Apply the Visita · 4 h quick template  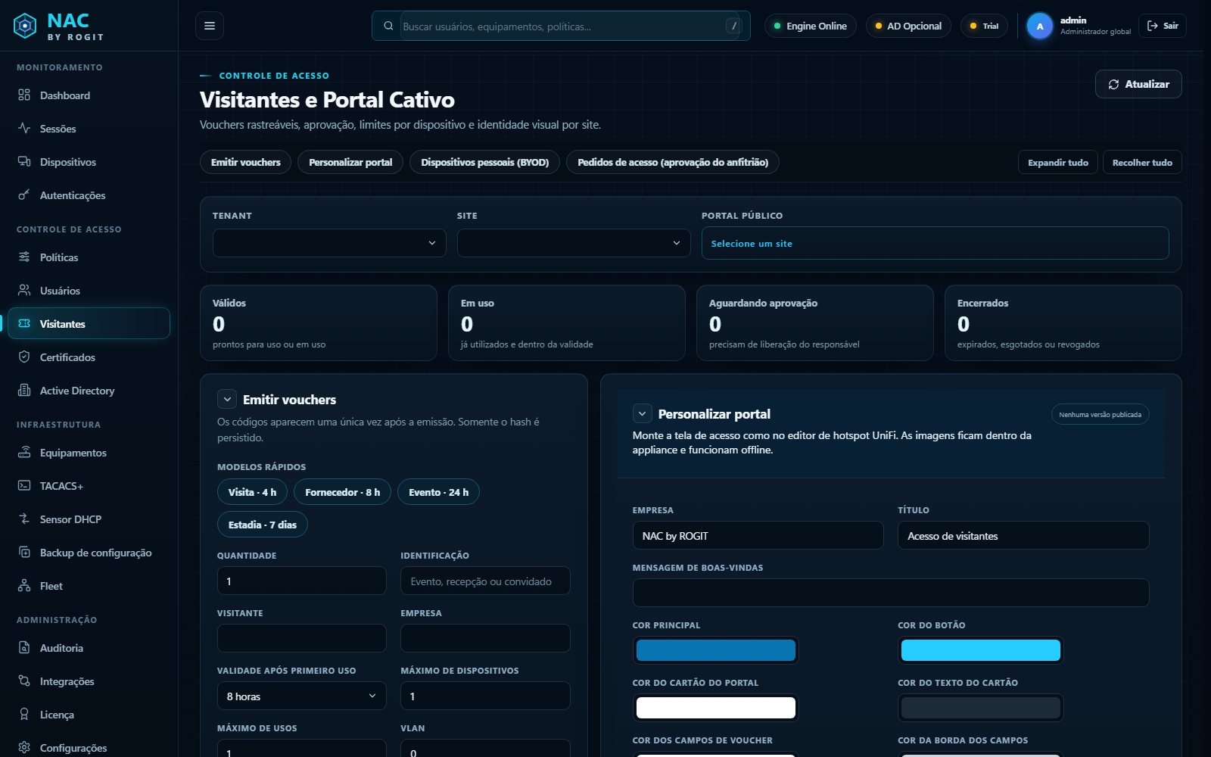252,492
